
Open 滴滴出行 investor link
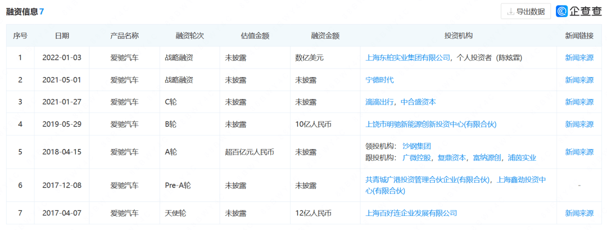point(379,102)
